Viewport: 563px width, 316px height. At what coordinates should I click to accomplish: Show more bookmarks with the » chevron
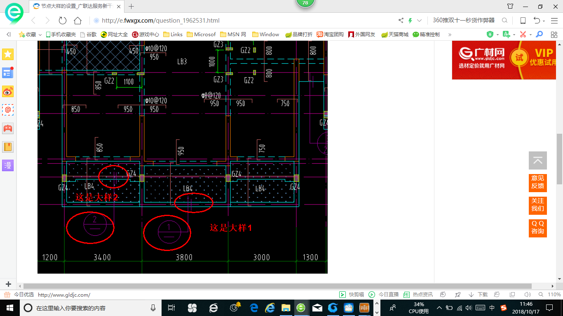[x=450, y=35]
